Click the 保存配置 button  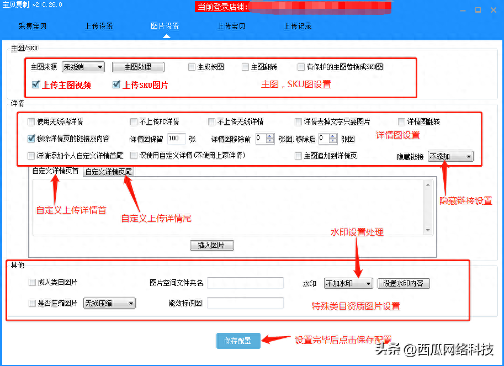coord(238,341)
